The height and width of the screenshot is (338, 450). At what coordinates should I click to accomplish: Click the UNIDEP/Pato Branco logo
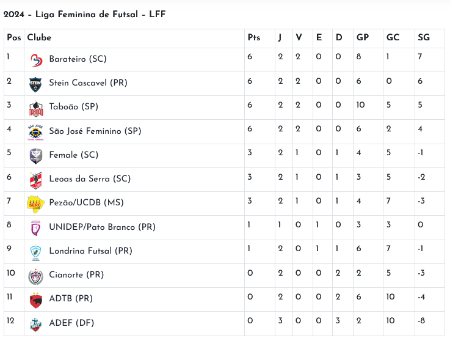pyautogui.click(x=36, y=228)
